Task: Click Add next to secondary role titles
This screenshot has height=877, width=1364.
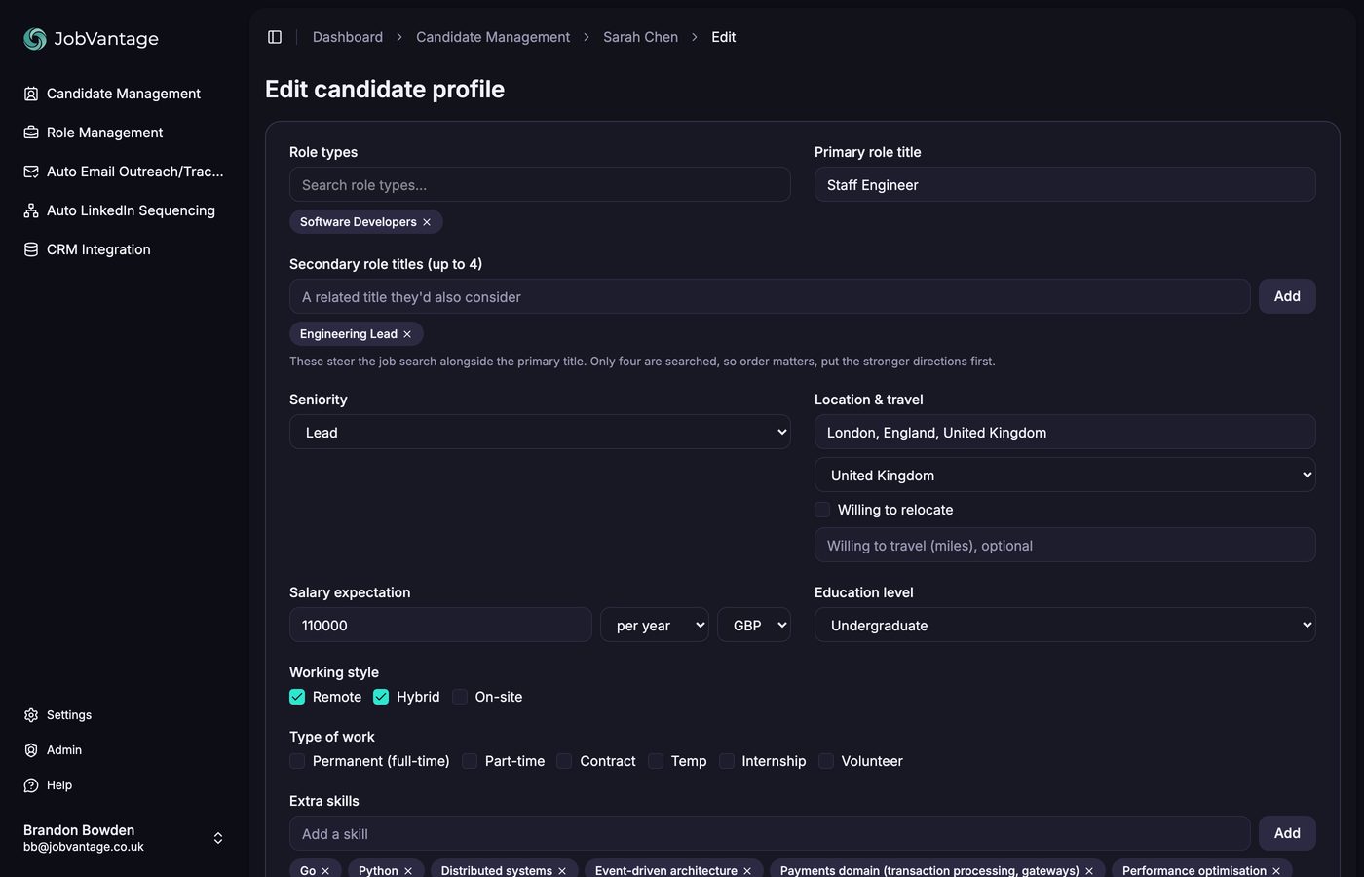Action: point(1287,296)
